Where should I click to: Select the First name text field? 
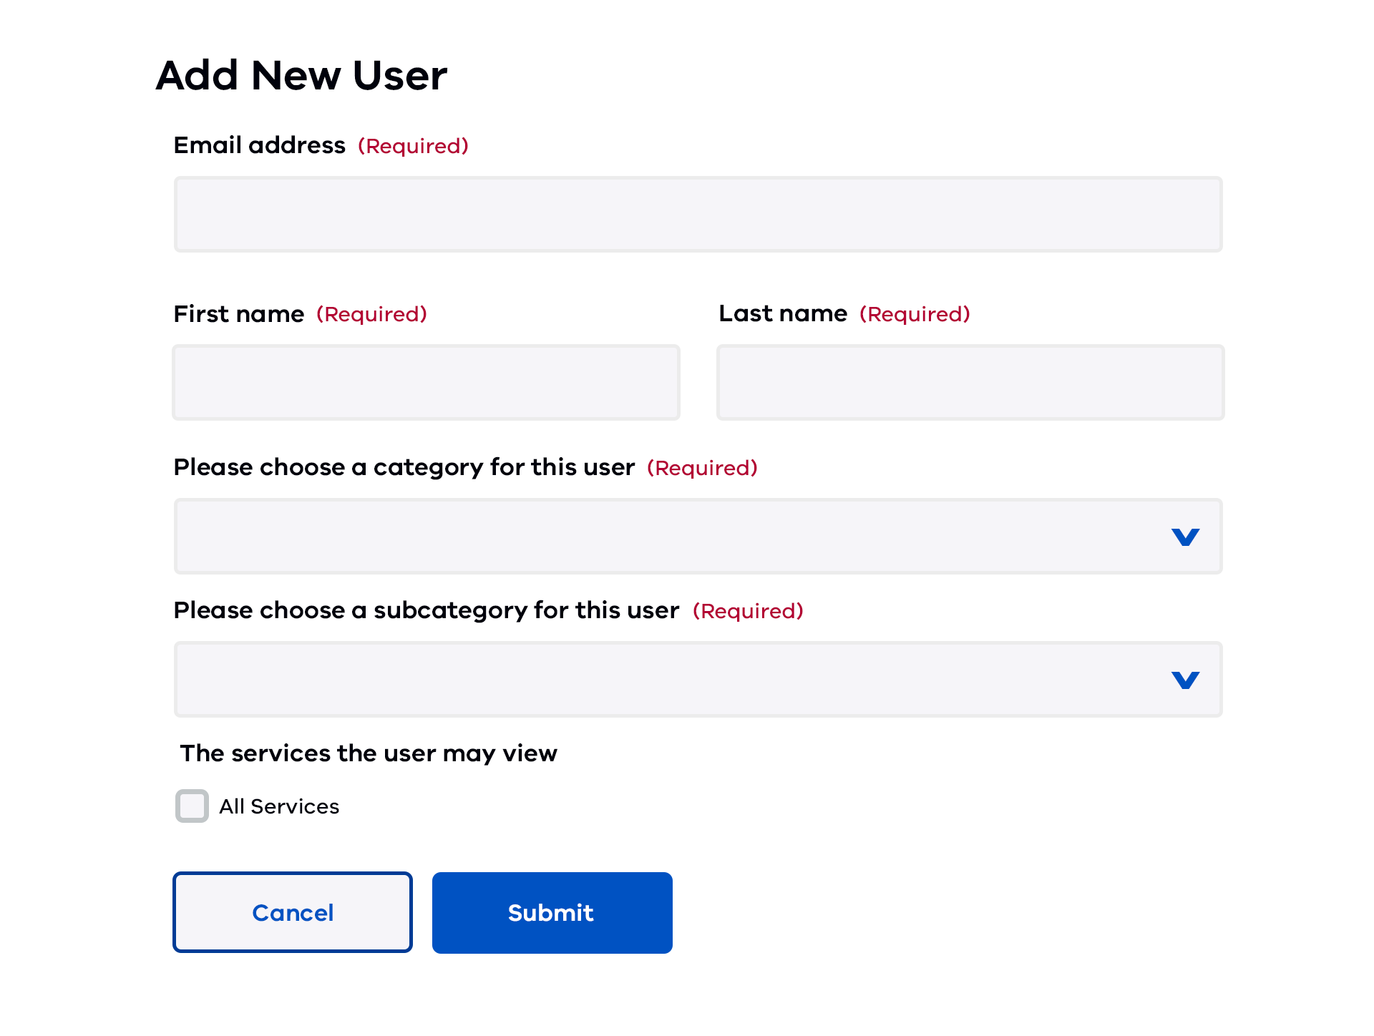(426, 382)
